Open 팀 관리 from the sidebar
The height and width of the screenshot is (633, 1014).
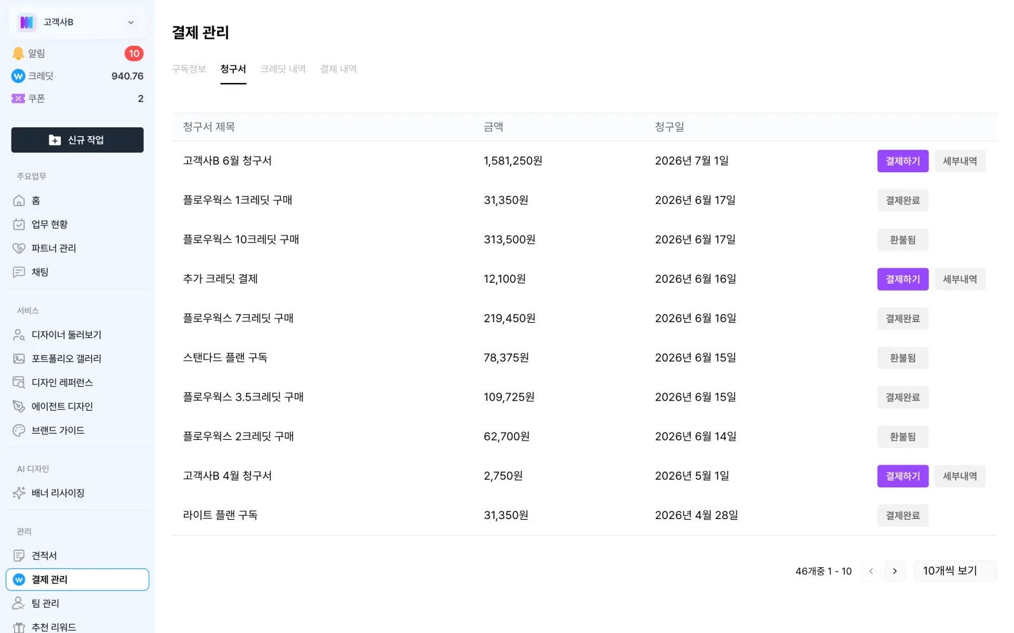point(77,603)
